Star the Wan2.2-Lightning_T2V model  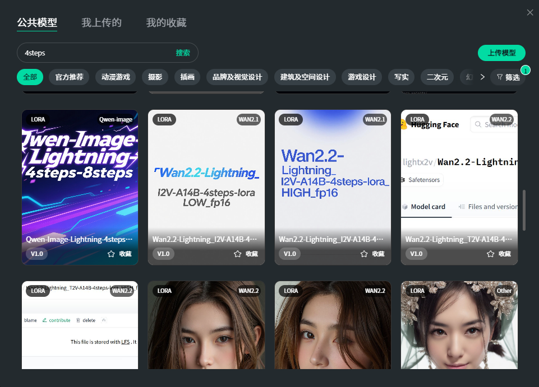tap(491, 254)
